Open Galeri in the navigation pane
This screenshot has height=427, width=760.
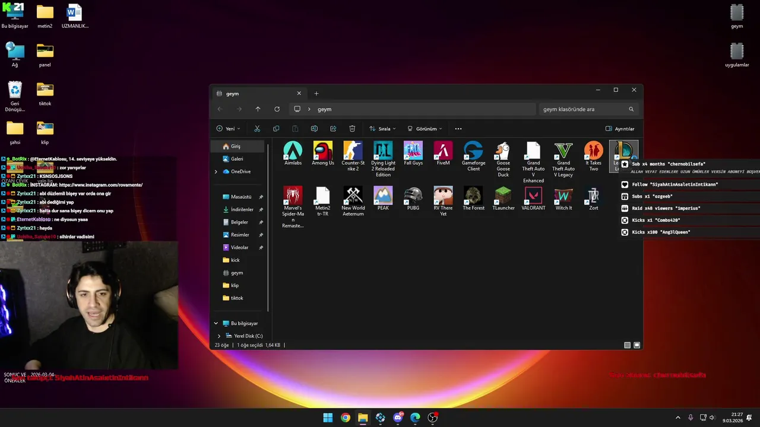[x=239, y=159]
